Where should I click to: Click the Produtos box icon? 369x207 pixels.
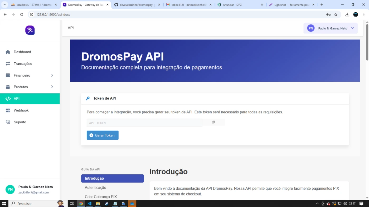[8, 87]
